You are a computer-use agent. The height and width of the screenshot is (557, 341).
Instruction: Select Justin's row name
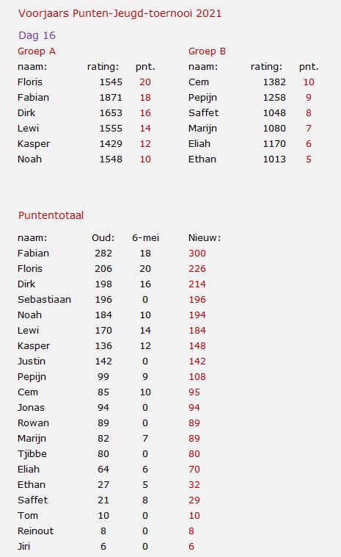[x=32, y=362]
